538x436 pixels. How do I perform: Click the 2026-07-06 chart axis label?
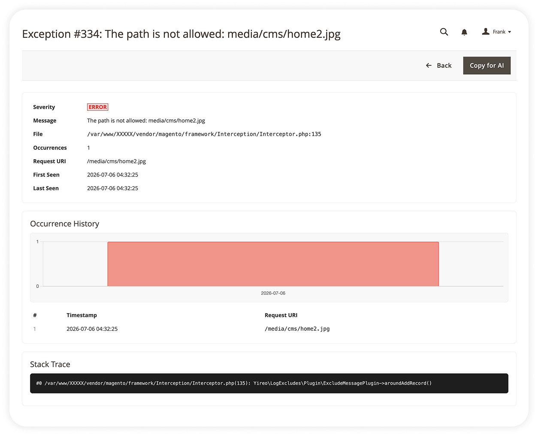tap(273, 294)
